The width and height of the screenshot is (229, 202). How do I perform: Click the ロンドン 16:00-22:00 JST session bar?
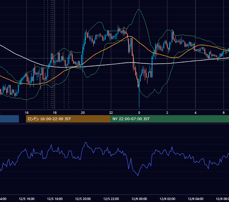point(68,119)
